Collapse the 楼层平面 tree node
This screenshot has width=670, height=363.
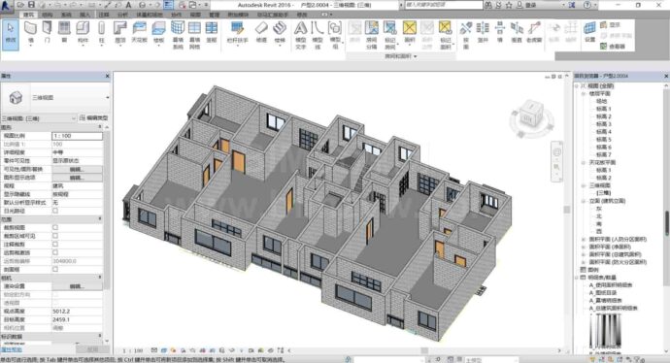[583, 93]
